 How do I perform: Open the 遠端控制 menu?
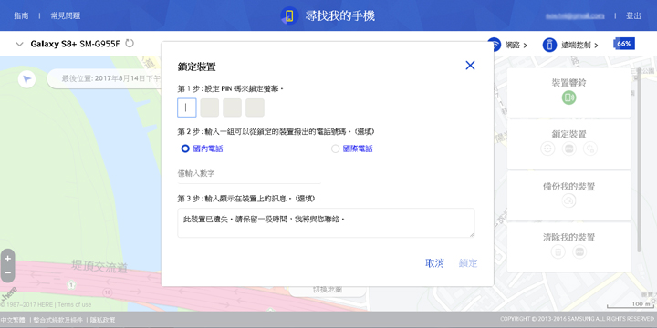pyautogui.click(x=570, y=45)
